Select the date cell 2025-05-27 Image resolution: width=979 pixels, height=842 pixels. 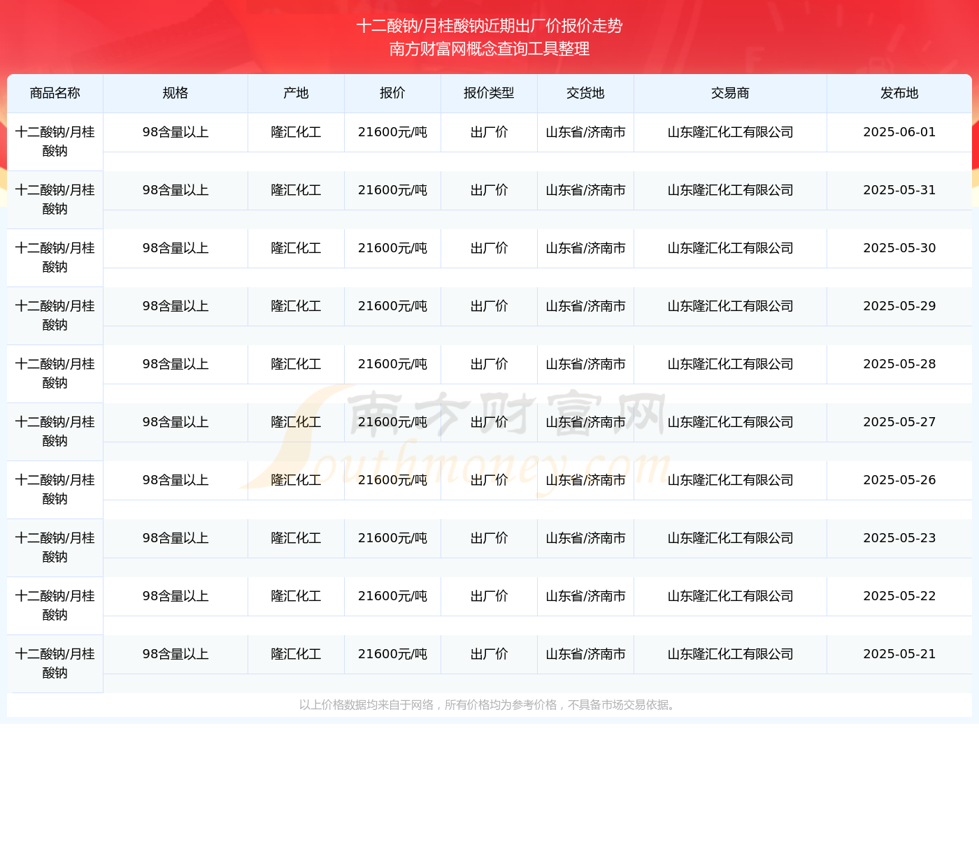(899, 422)
